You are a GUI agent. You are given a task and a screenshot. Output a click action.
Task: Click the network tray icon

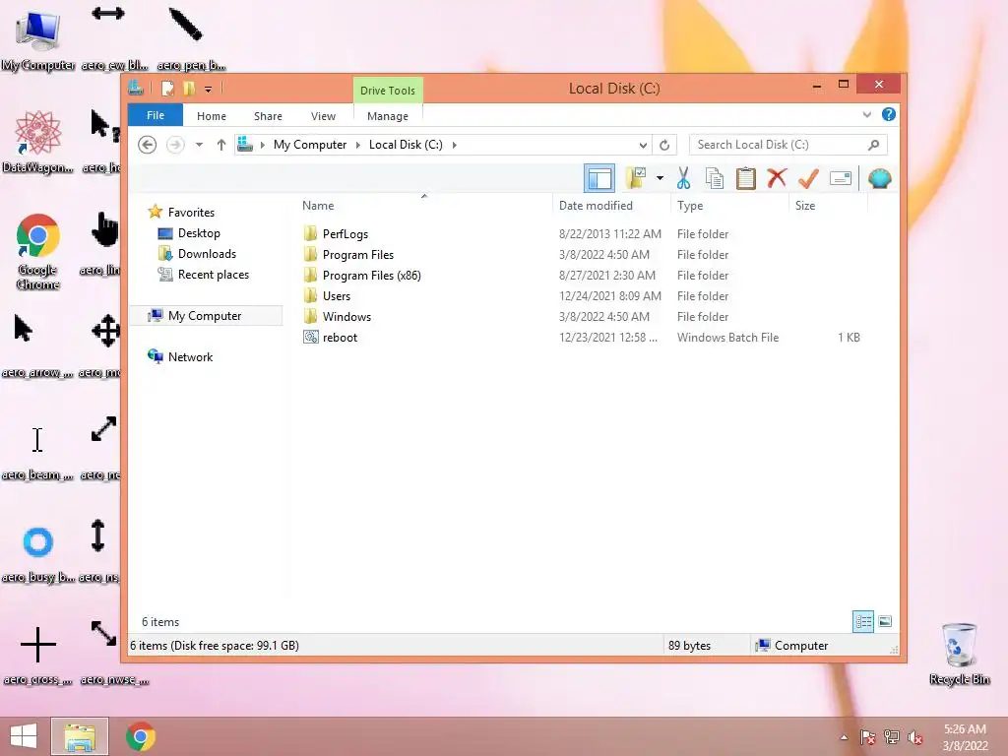tap(891, 737)
